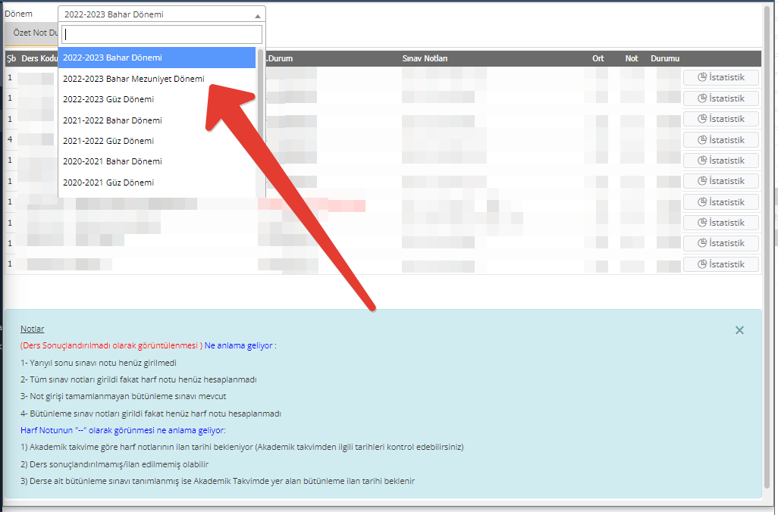Open İstatistik for the row with section 4

point(720,140)
